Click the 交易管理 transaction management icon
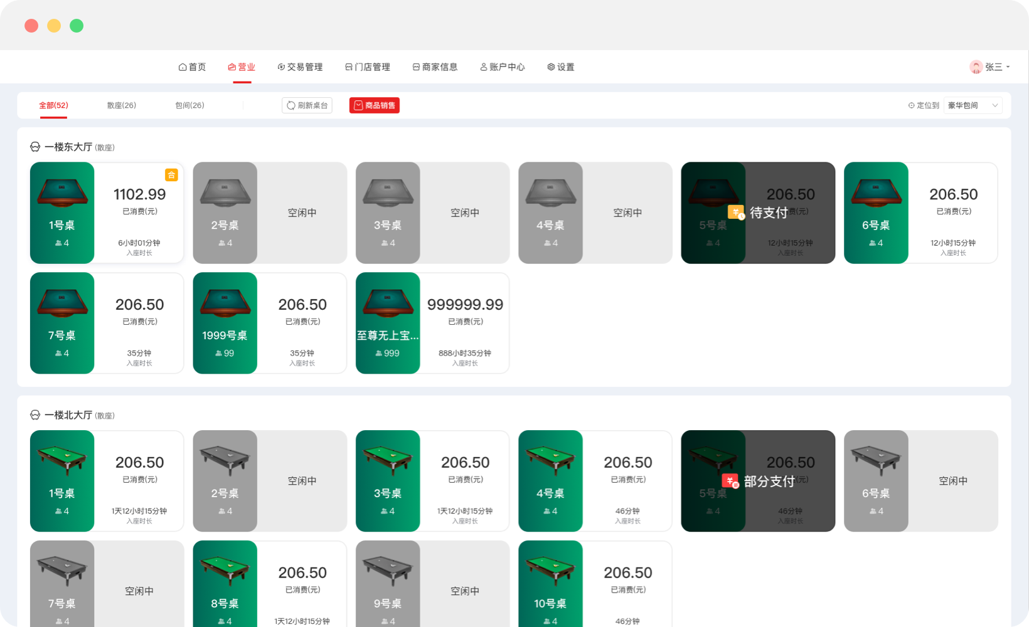 tap(281, 66)
